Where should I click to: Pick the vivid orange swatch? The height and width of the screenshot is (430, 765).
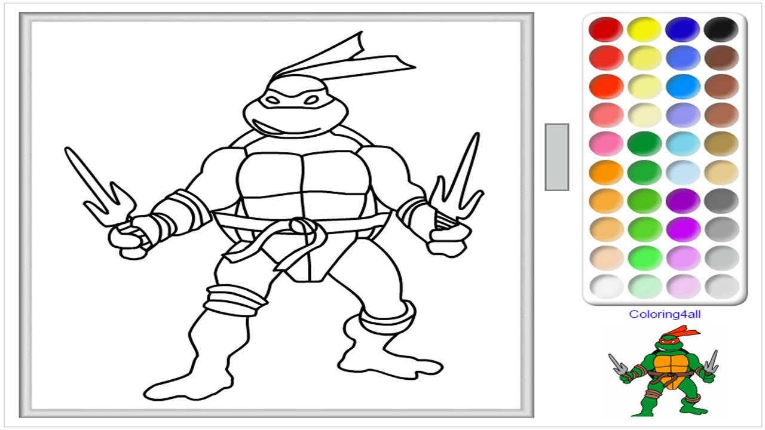coord(606,172)
